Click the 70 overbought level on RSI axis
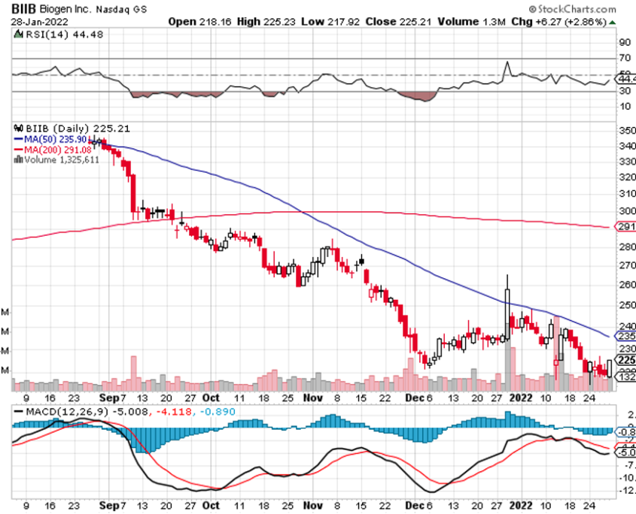Screen dimensions: 636x514 point(625,58)
